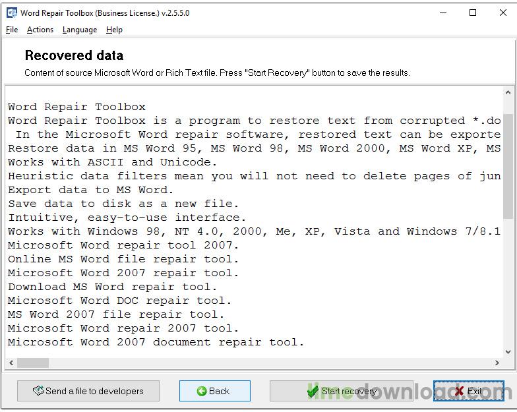Click the line starting 'Heuristic data filters'
The width and height of the screenshot is (517, 412).
(x=255, y=176)
